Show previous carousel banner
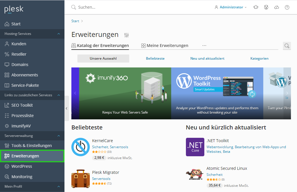The height and width of the screenshot is (192, 297). coord(75,93)
